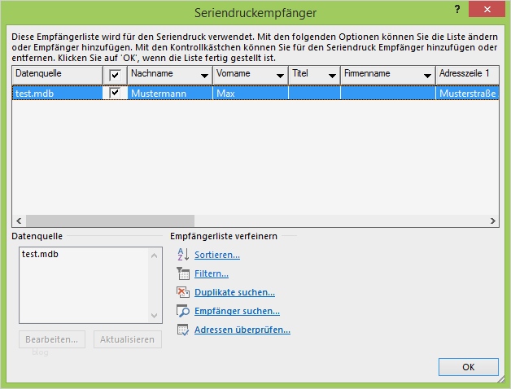Click the Mustermann cell

(170, 94)
